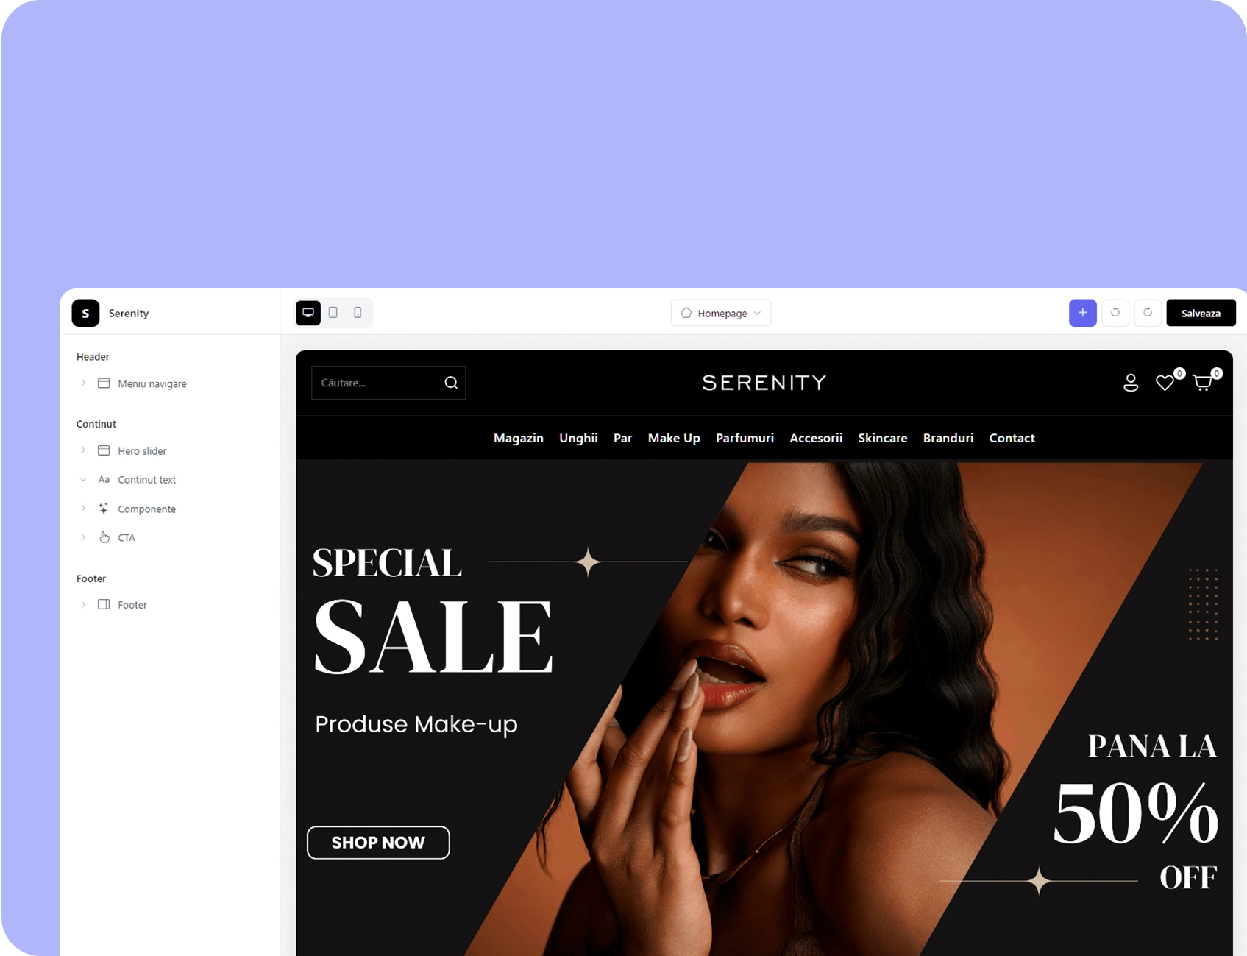Switch to mobile phone preview mode

(358, 313)
